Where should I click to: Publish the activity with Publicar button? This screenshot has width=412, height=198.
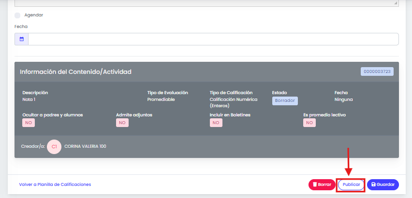[x=351, y=184]
